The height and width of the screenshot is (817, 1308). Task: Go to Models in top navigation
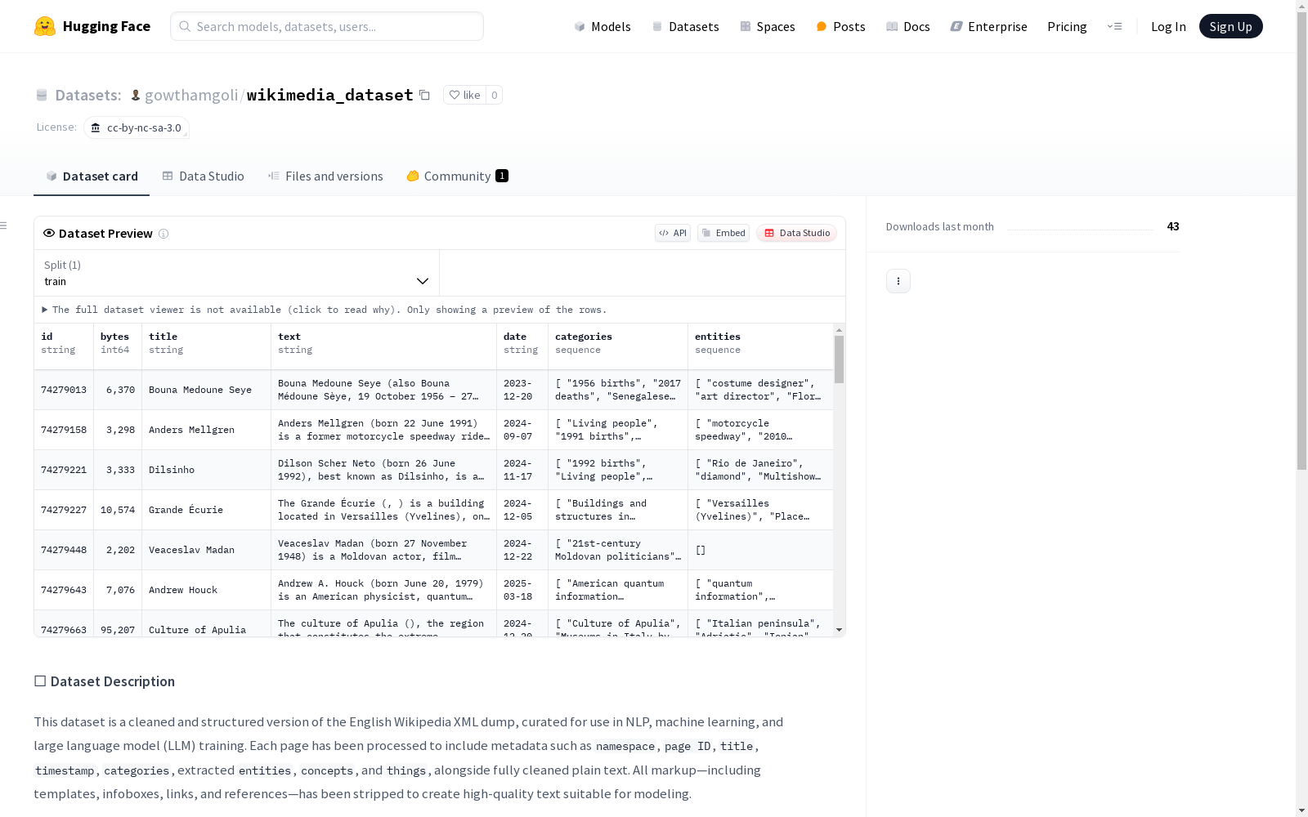pos(602,26)
